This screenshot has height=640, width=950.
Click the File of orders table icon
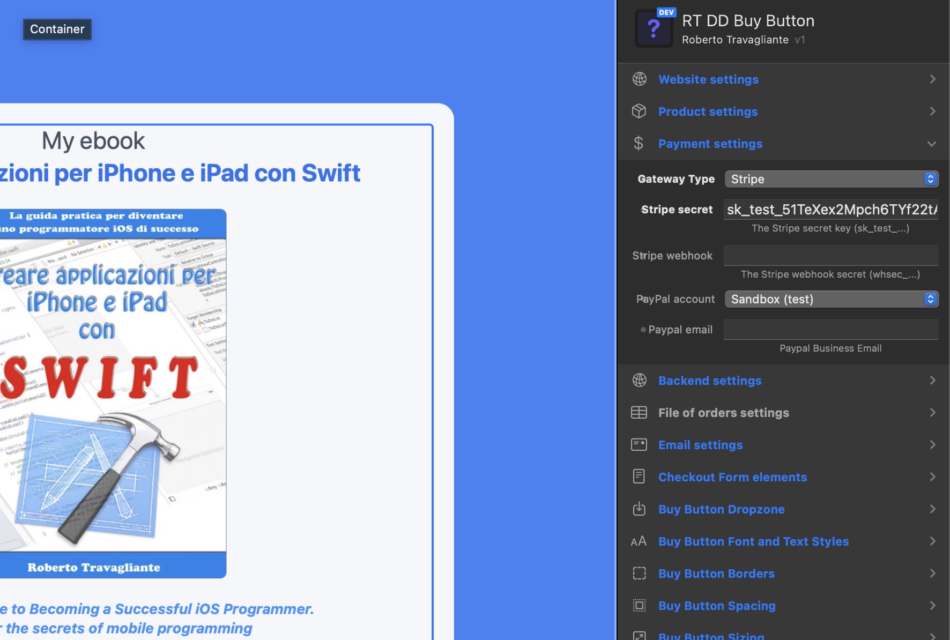[639, 413]
